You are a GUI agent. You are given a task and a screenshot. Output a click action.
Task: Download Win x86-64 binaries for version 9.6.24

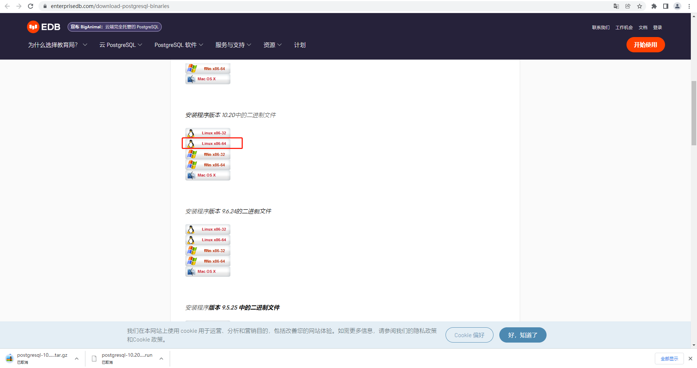coord(208,261)
